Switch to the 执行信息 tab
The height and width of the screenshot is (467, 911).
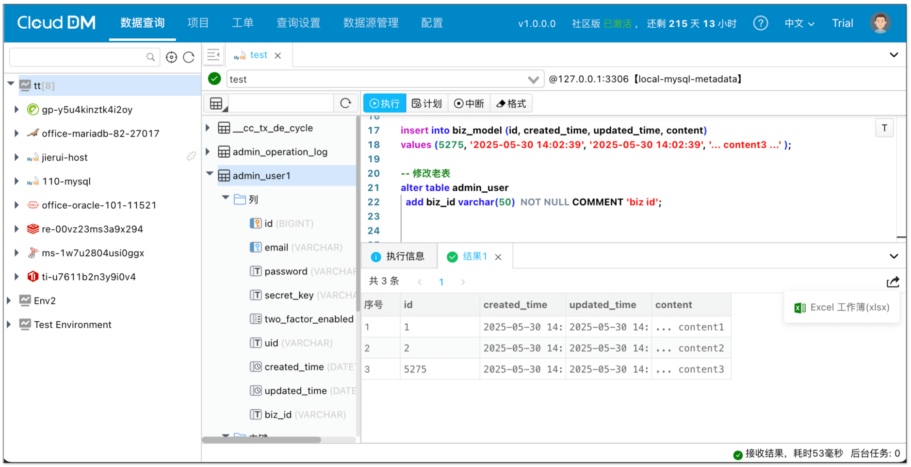tap(398, 257)
